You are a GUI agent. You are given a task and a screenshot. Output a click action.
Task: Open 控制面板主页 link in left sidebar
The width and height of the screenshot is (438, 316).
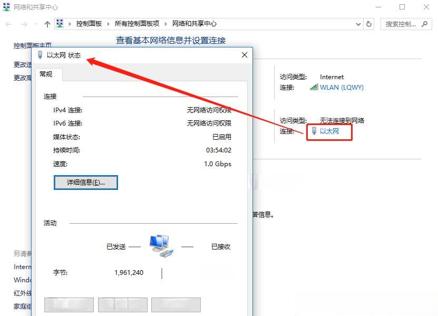(32, 45)
